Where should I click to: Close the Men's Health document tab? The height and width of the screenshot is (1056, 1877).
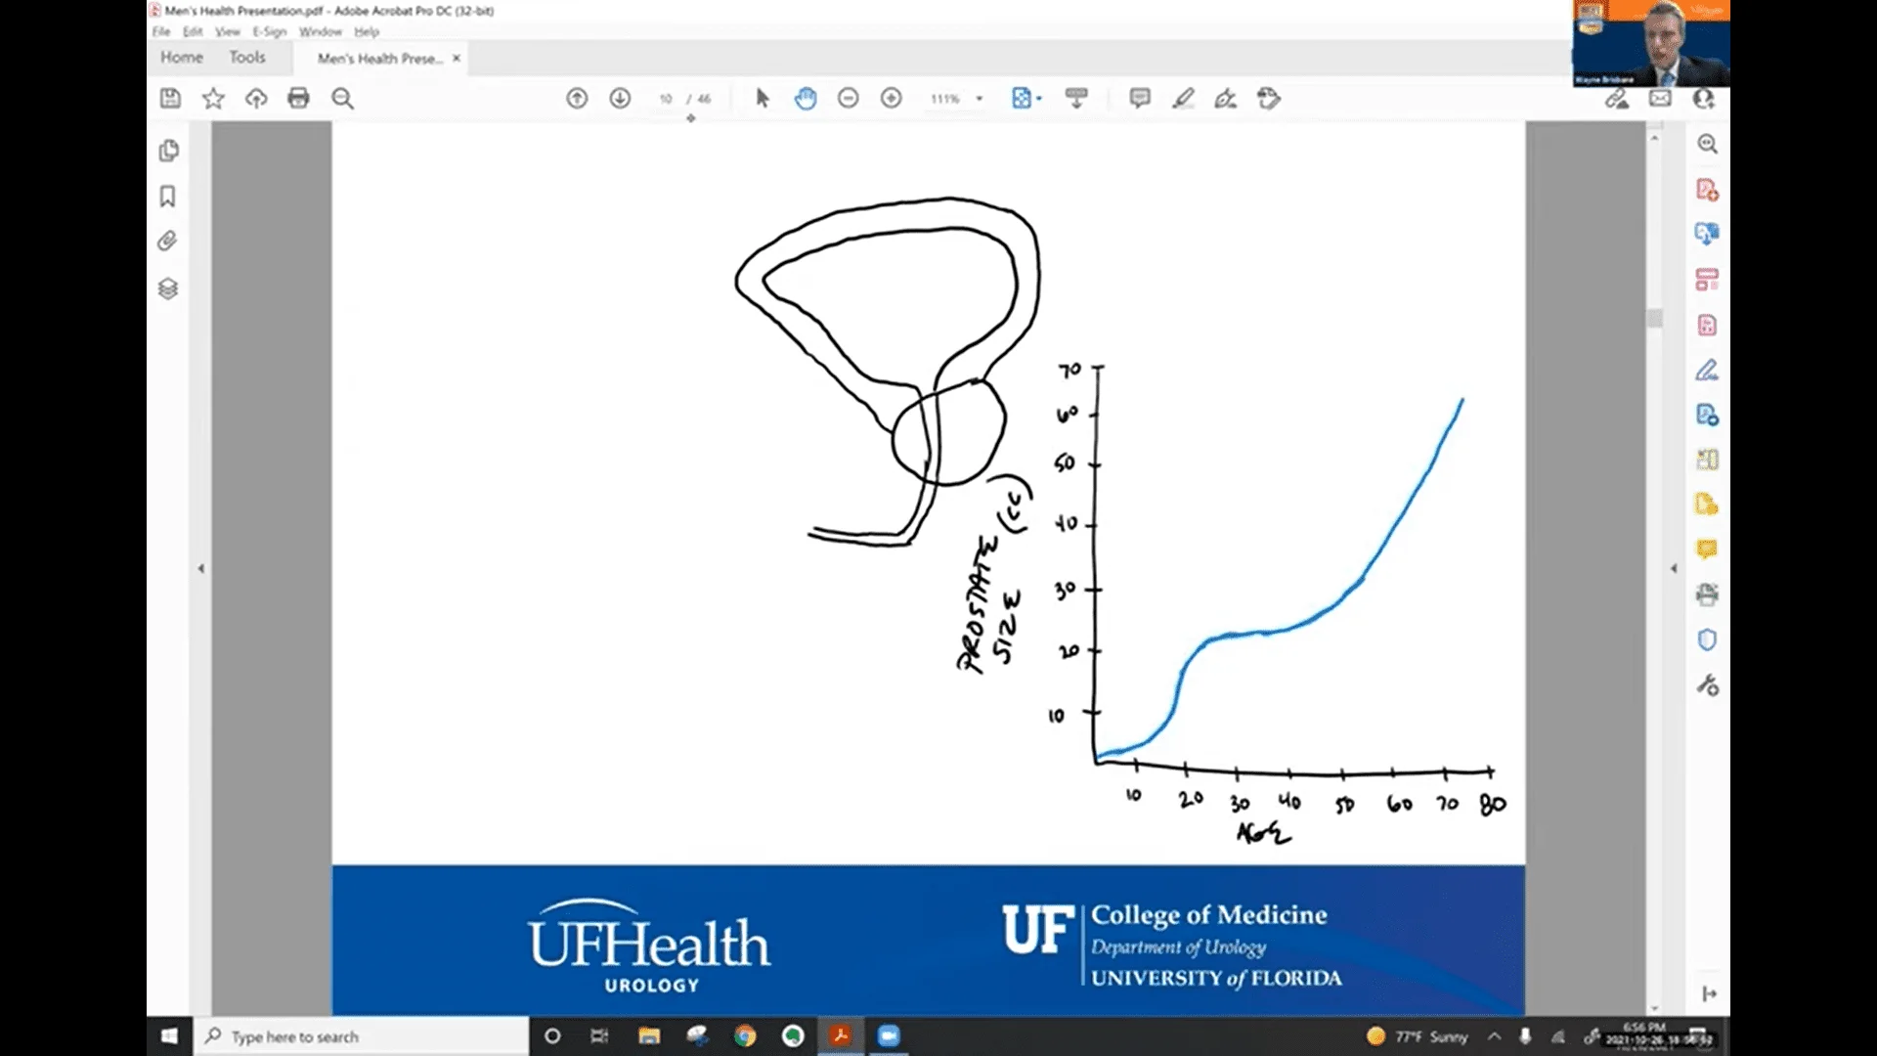(x=456, y=59)
